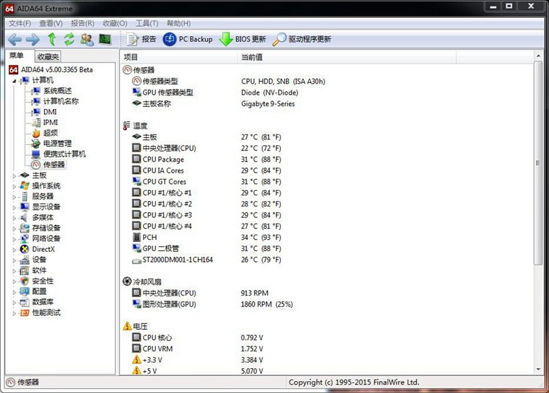Click the 项目 column header

click(x=178, y=57)
